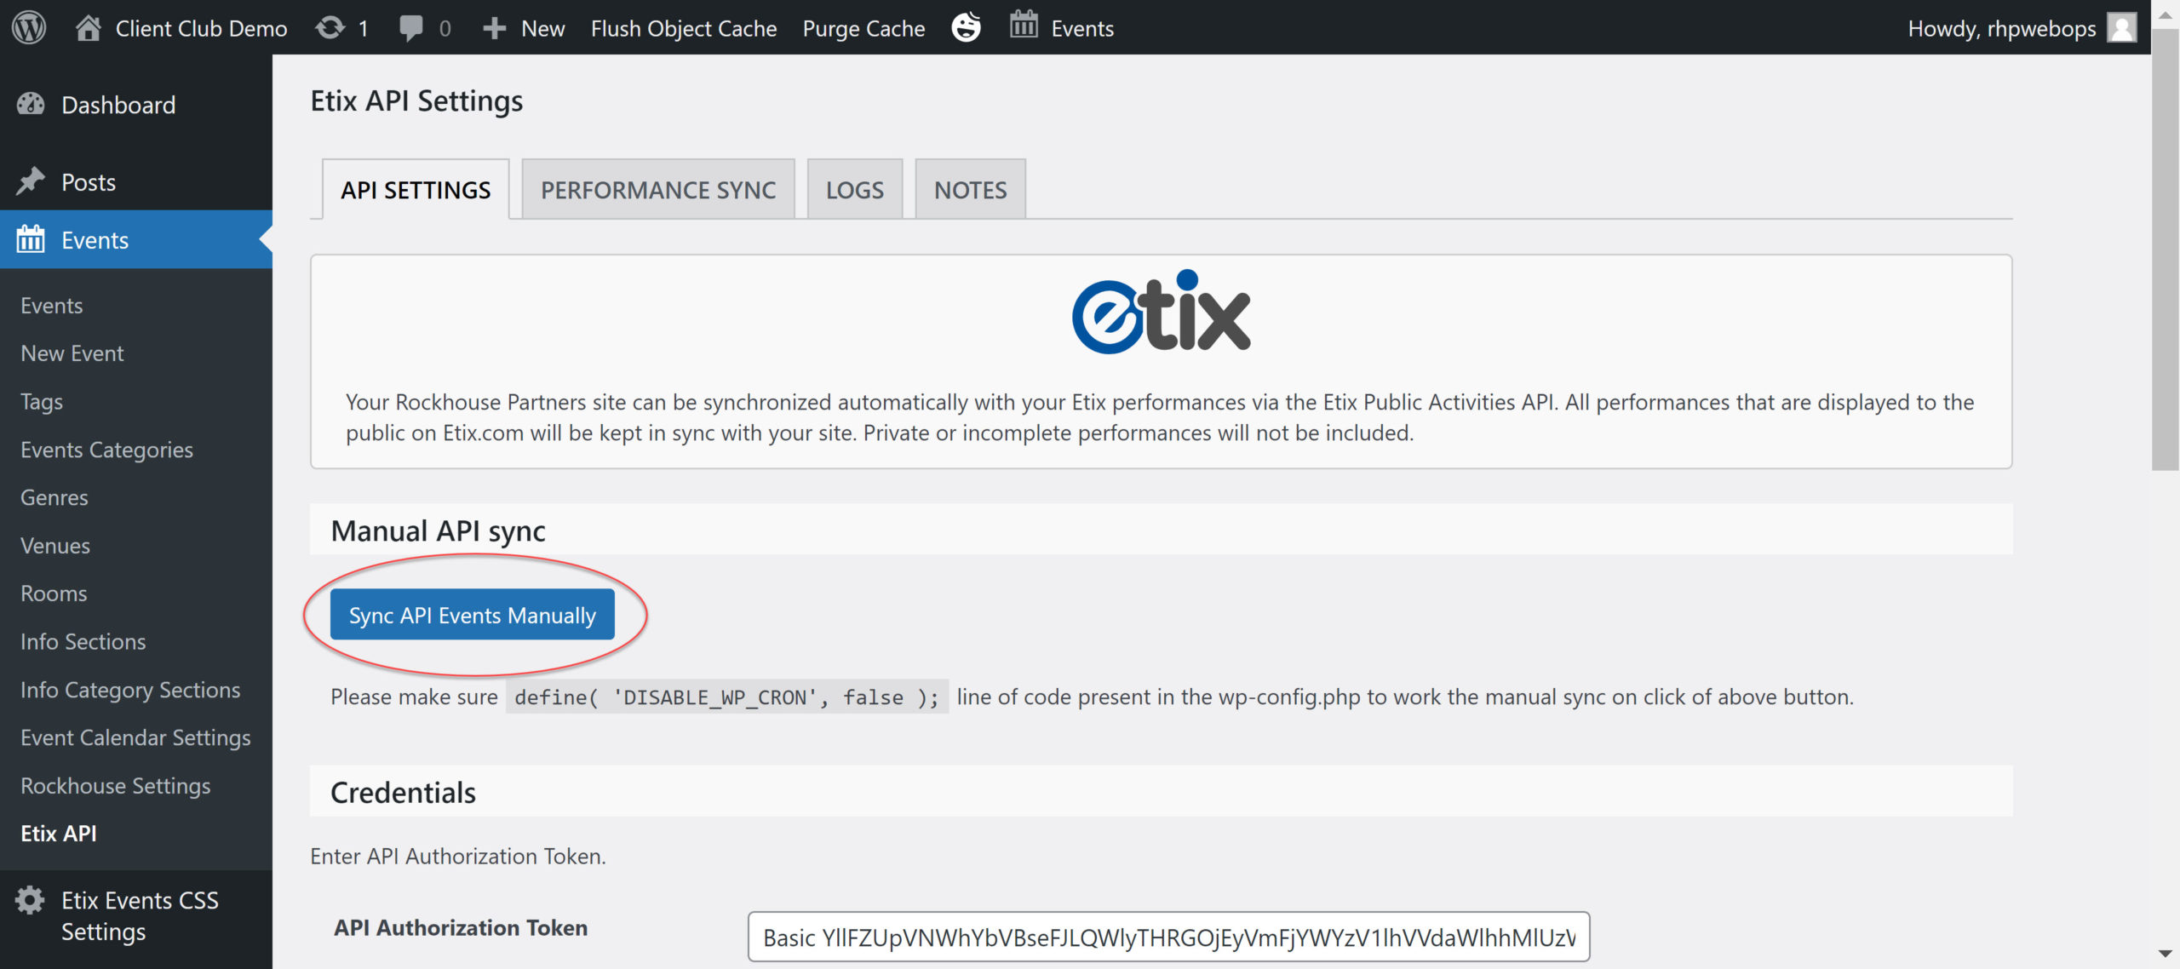This screenshot has width=2180, height=969.
Task: Open Rockhouse Settings in the sidebar
Action: (x=116, y=785)
